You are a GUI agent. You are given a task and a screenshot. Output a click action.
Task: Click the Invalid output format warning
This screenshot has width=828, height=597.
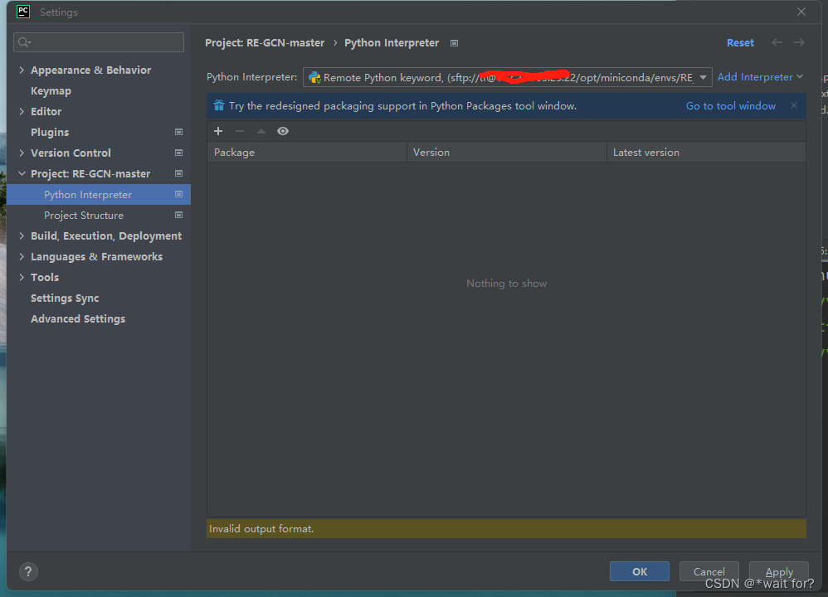pyautogui.click(x=506, y=528)
